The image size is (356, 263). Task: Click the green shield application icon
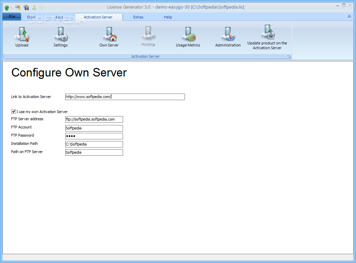point(7,8)
